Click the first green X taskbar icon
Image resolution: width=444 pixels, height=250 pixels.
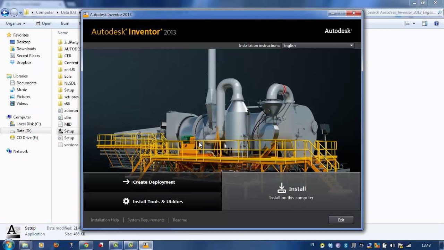tap(116, 245)
